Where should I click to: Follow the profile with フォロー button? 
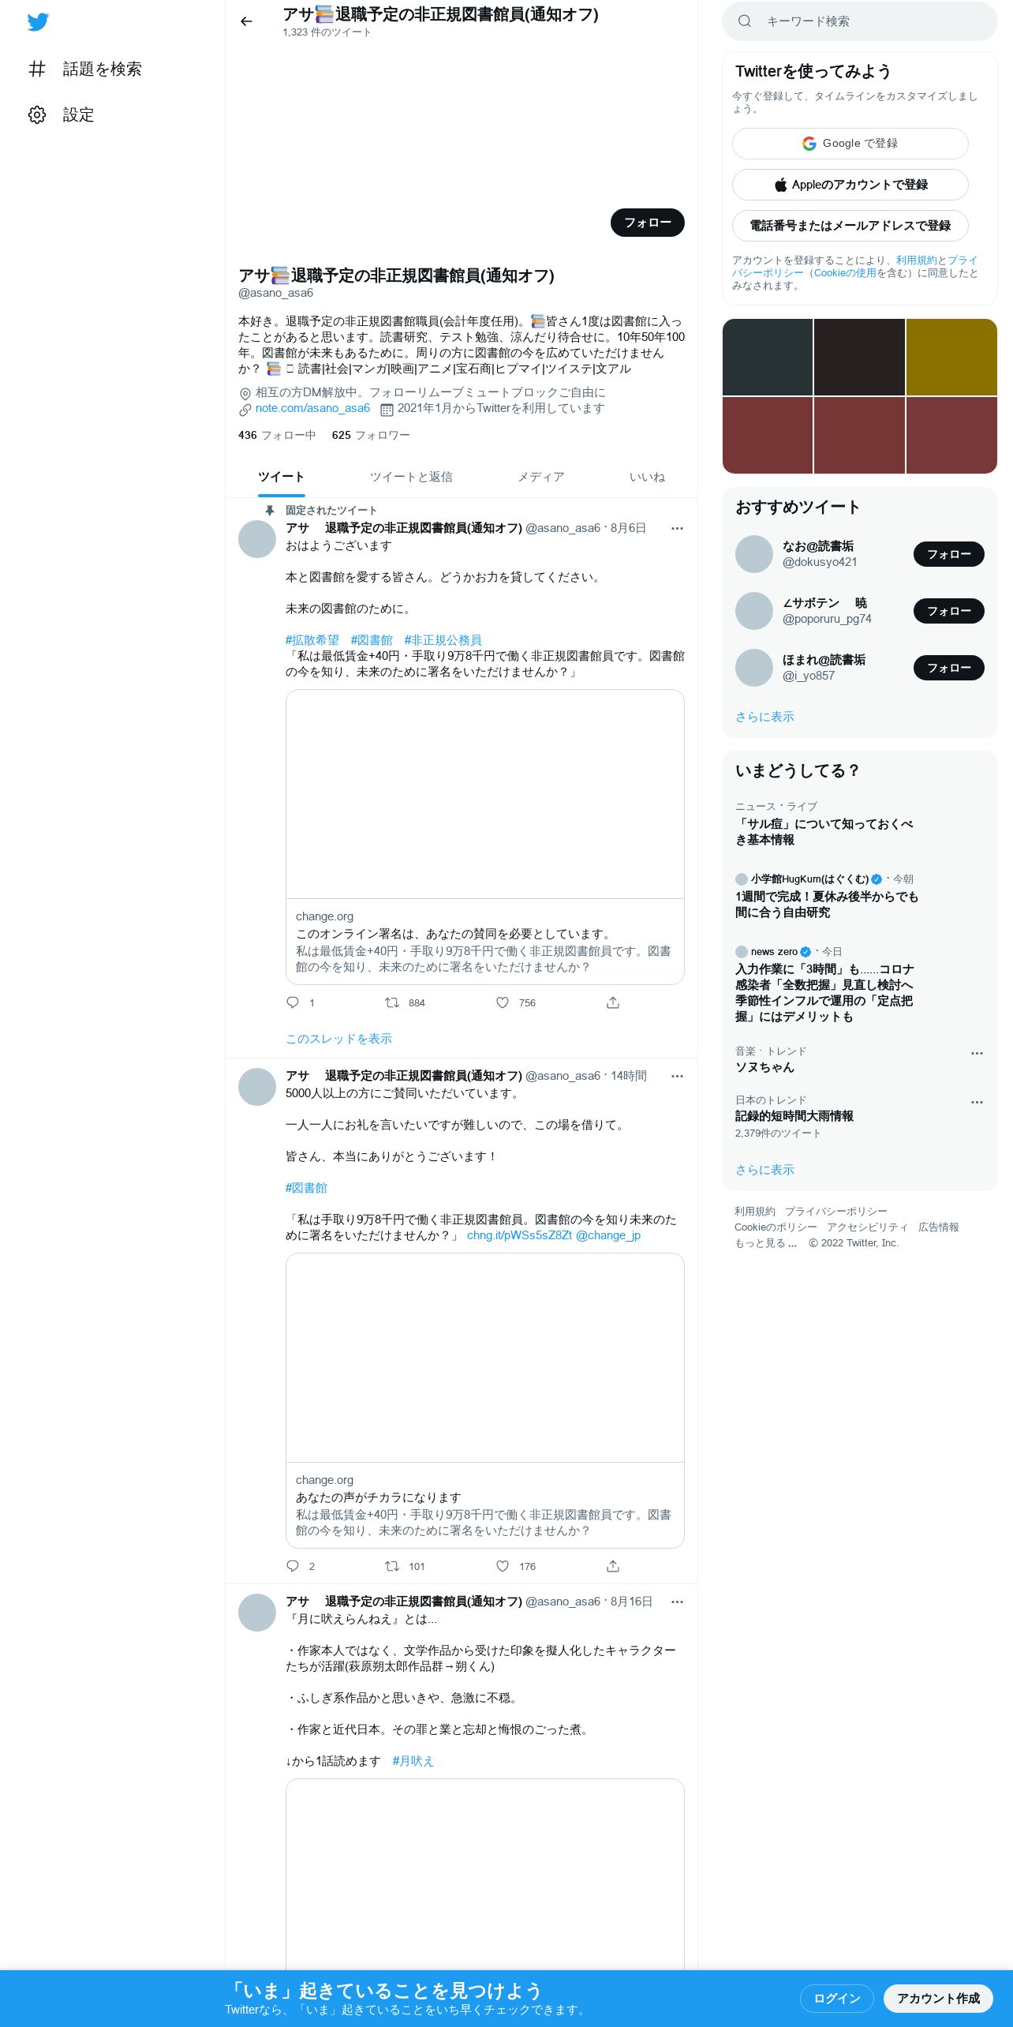pos(647,223)
